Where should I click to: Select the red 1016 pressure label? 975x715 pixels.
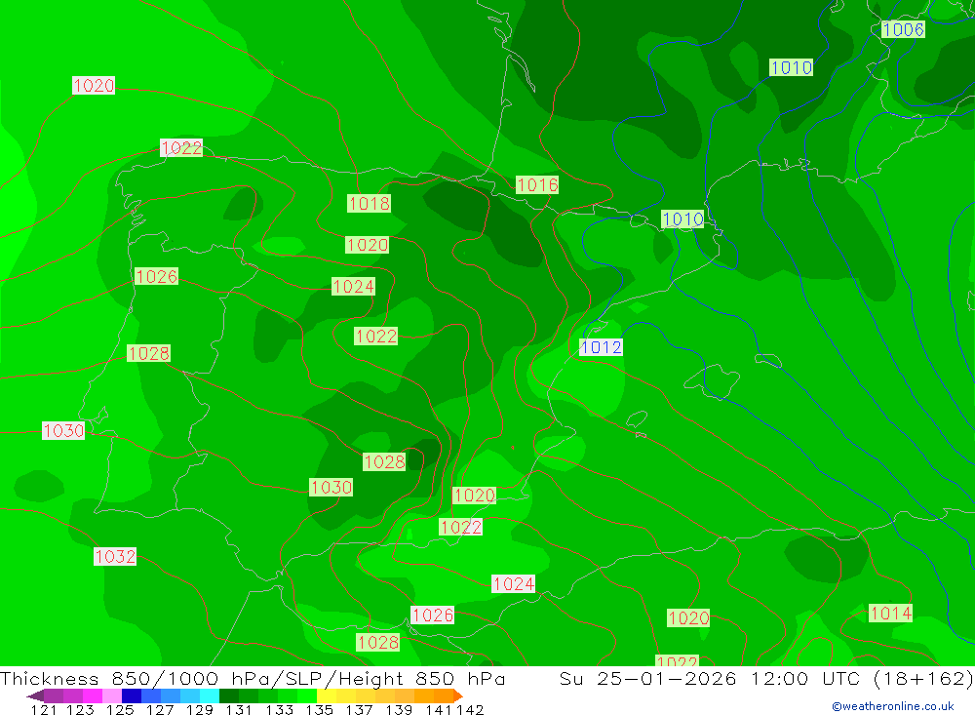pos(537,184)
